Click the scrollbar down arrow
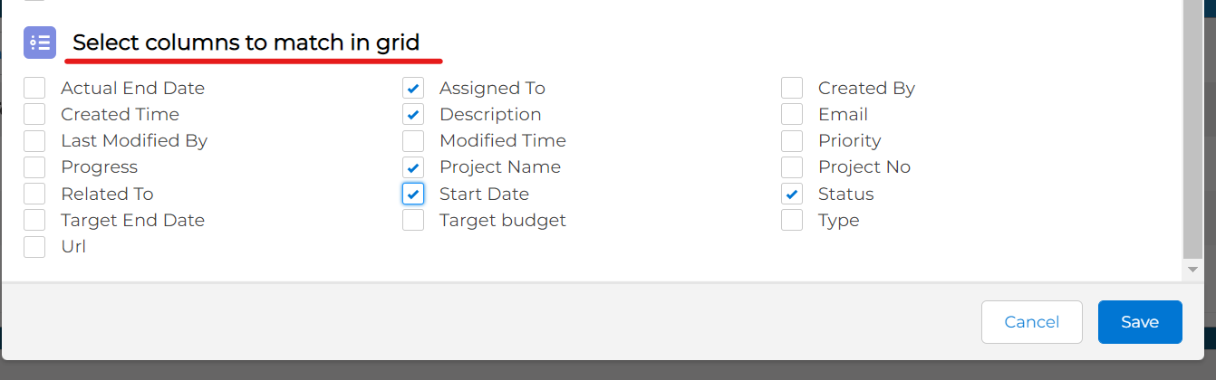Screen dimensions: 1216x380 point(1193,270)
